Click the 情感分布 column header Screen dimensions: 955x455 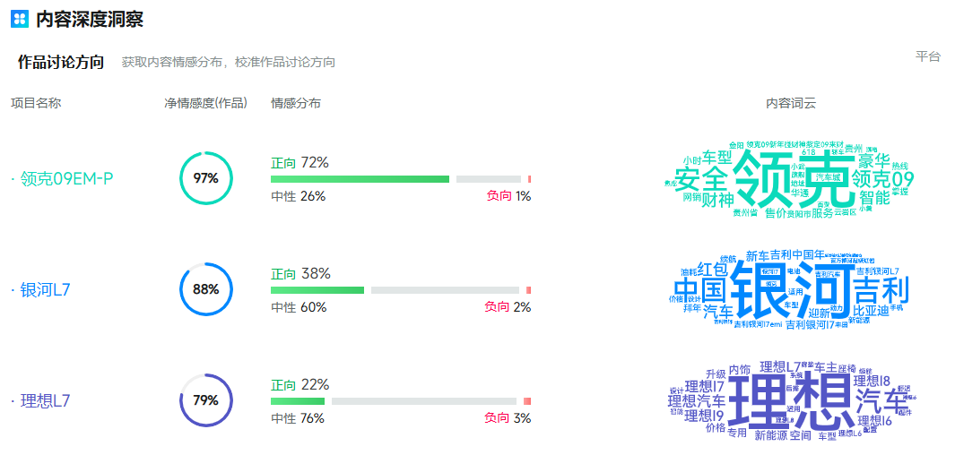click(x=296, y=103)
